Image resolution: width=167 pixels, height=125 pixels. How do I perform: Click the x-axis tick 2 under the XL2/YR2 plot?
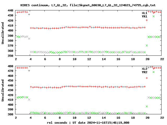(16, 118)
